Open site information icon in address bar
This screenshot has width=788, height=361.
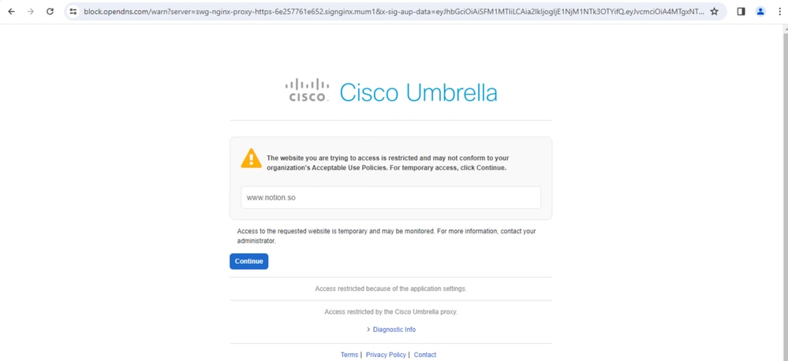click(x=73, y=11)
